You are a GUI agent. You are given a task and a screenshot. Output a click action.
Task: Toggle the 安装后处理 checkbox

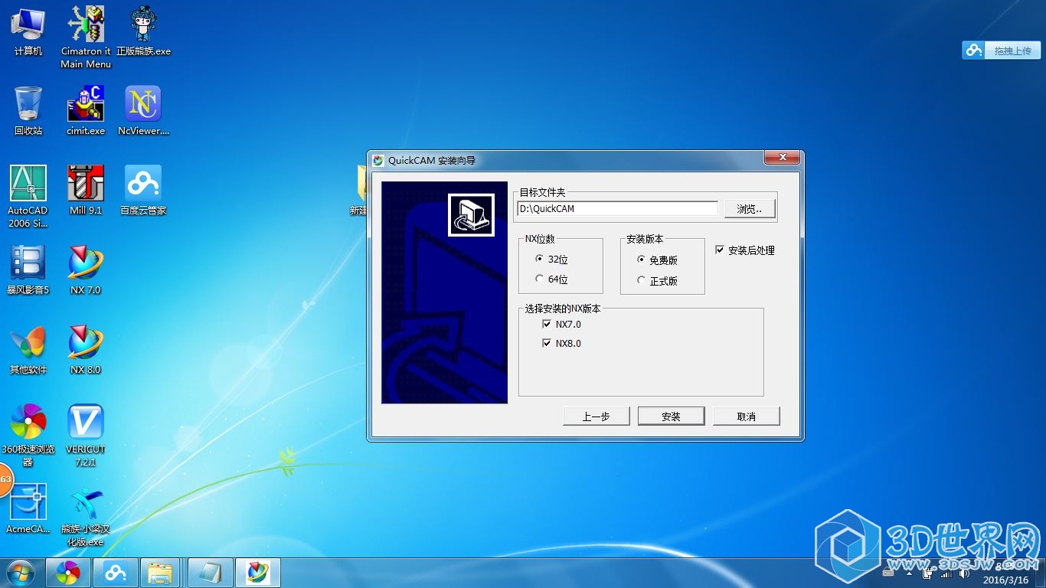point(720,250)
